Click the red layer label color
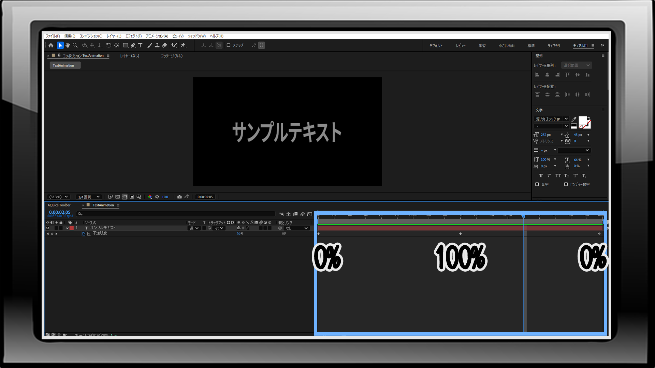Viewport: 655px width, 368px height. pos(72,228)
